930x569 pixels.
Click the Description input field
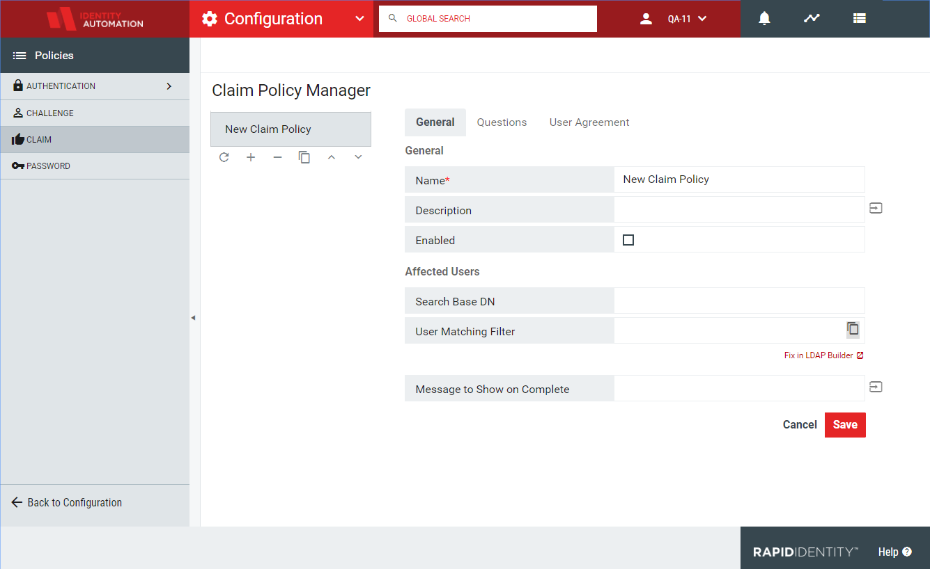click(x=739, y=209)
